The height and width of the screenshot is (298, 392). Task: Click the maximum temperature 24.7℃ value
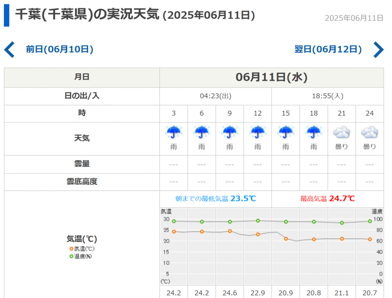coord(342,199)
